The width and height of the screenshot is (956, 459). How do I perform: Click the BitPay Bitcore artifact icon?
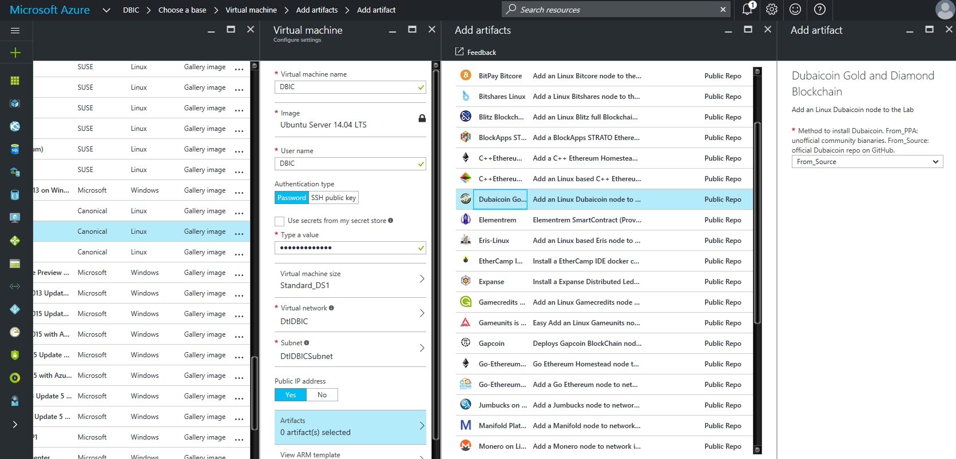point(466,75)
